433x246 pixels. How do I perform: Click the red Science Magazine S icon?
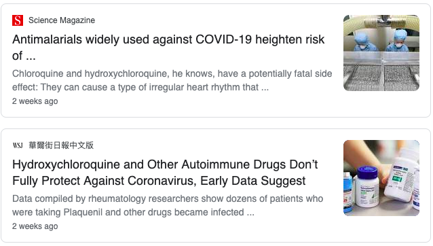18,20
